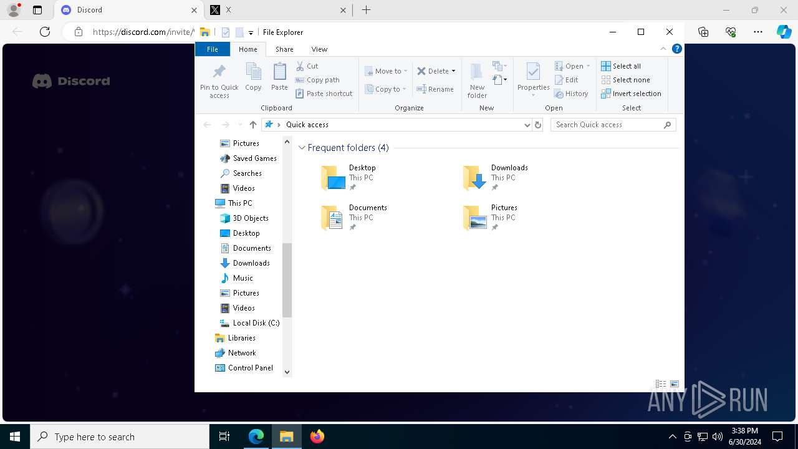Expand the Open button dropdown arrow

coord(588,66)
